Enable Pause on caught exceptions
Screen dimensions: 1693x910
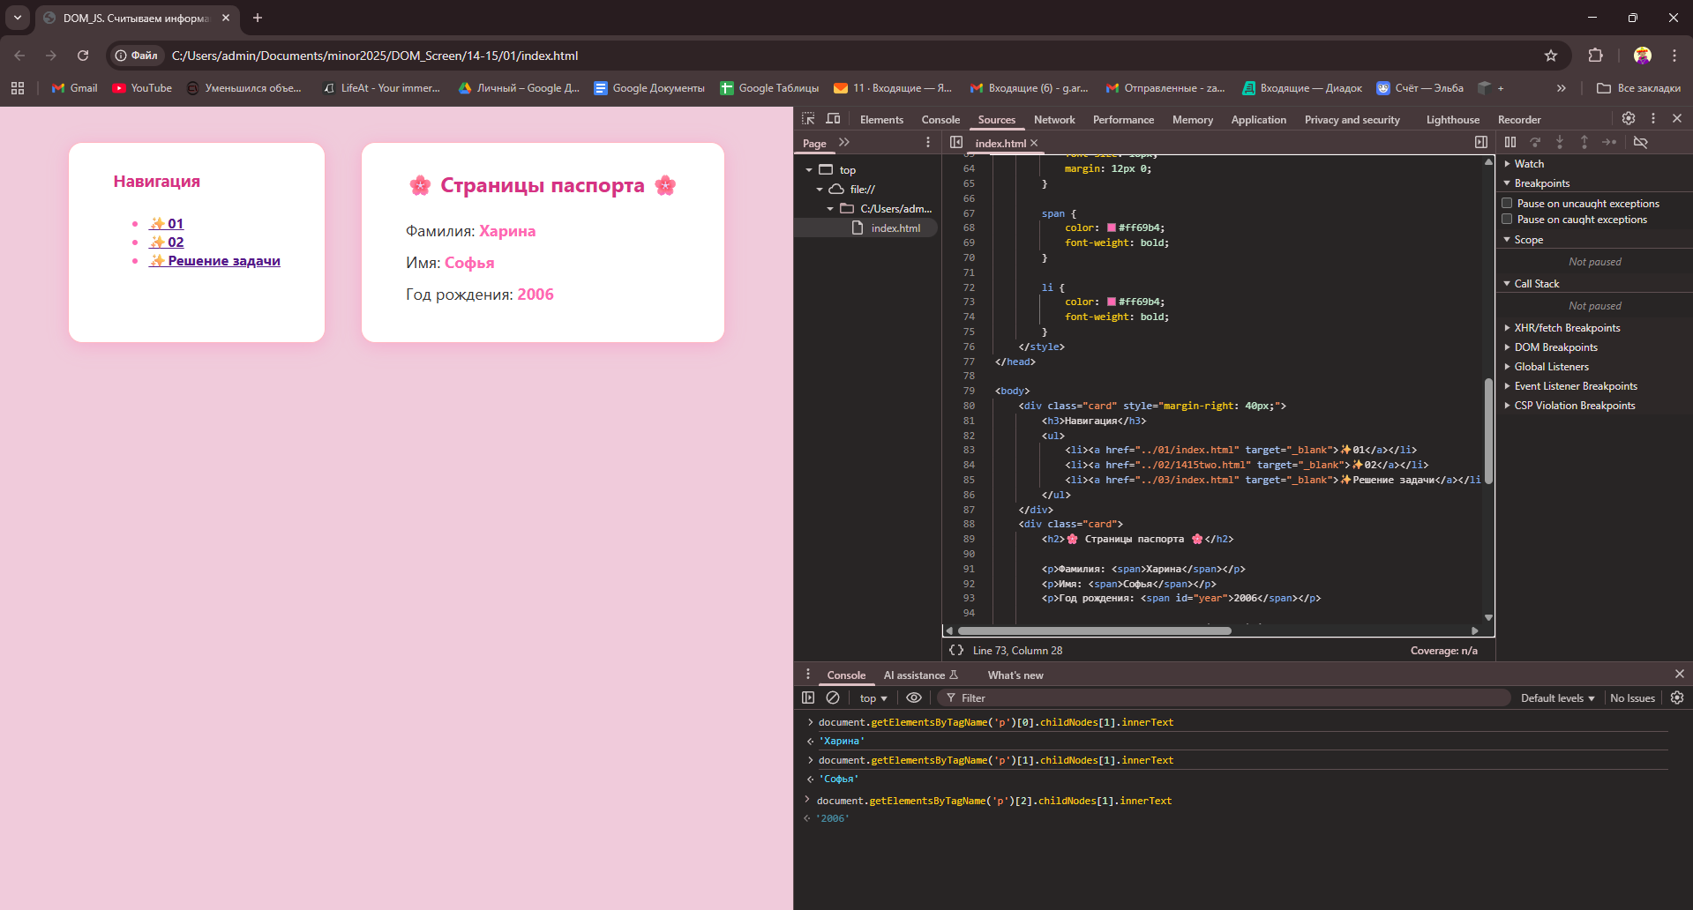1508,220
